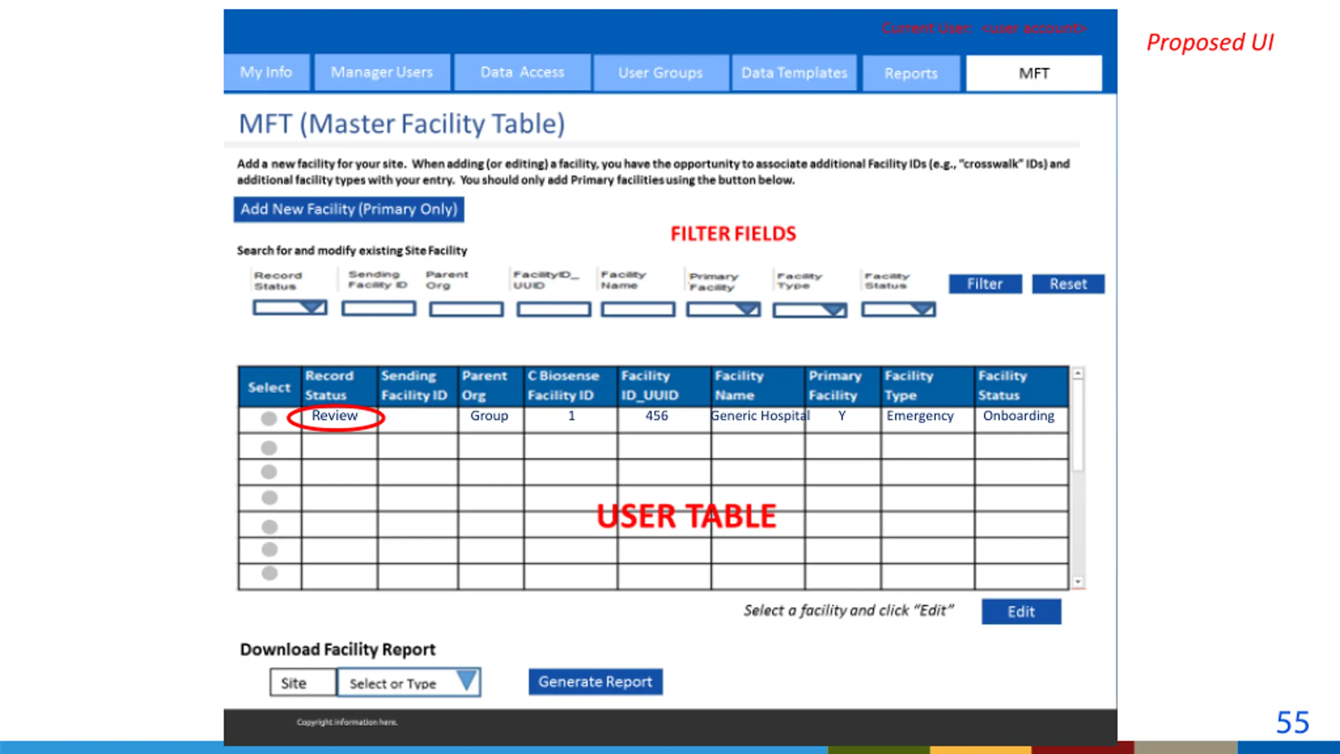Select the radio button for the Review row
This screenshot has height=754, width=1340.
tap(269, 418)
